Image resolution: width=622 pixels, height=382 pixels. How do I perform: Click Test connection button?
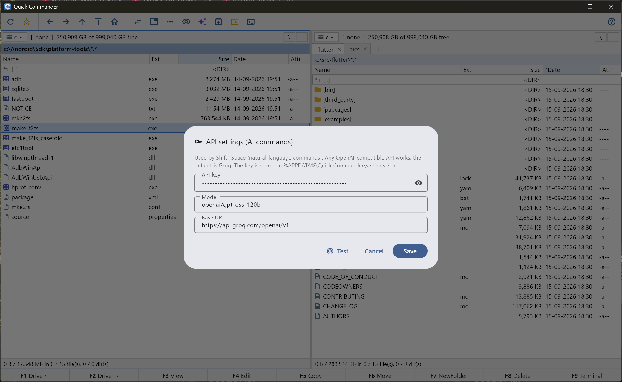click(x=338, y=251)
